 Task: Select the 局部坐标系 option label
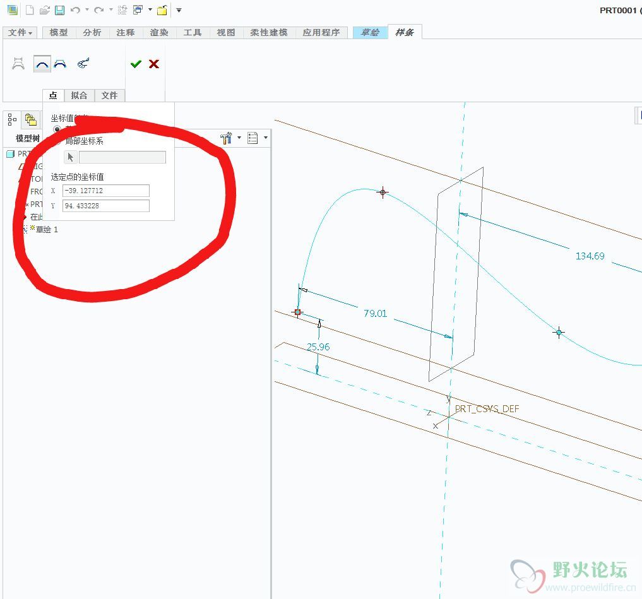point(85,141)
